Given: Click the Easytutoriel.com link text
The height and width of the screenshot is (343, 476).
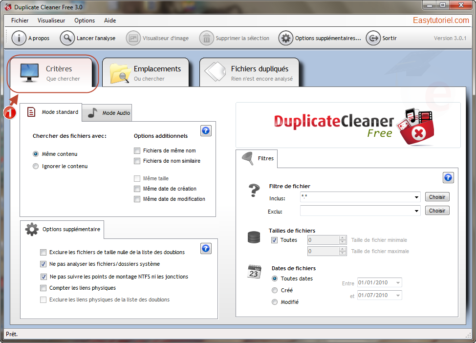Looking at the screenshot, I should (441, 21).
